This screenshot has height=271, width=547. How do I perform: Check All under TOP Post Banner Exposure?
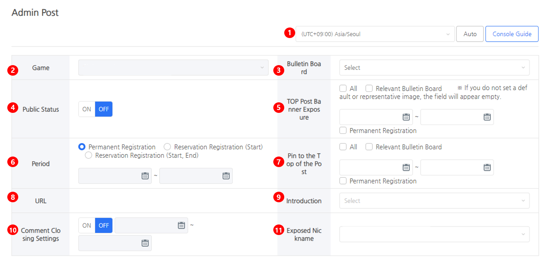pyautogui.click(x=343, y=88)
